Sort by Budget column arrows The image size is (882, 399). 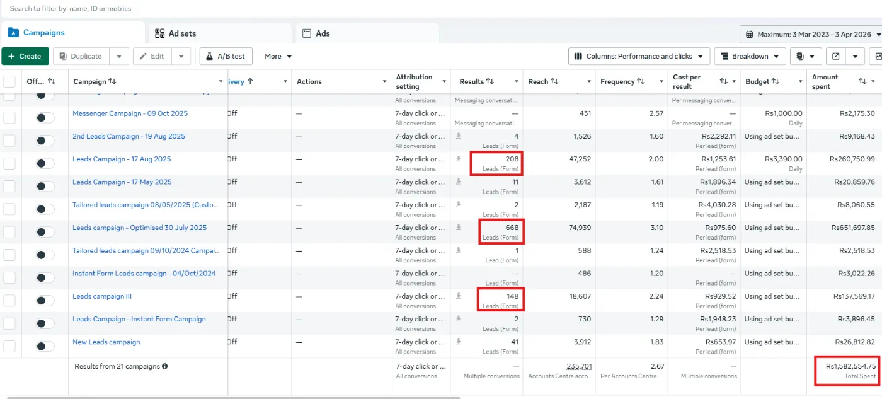[776, 81]
